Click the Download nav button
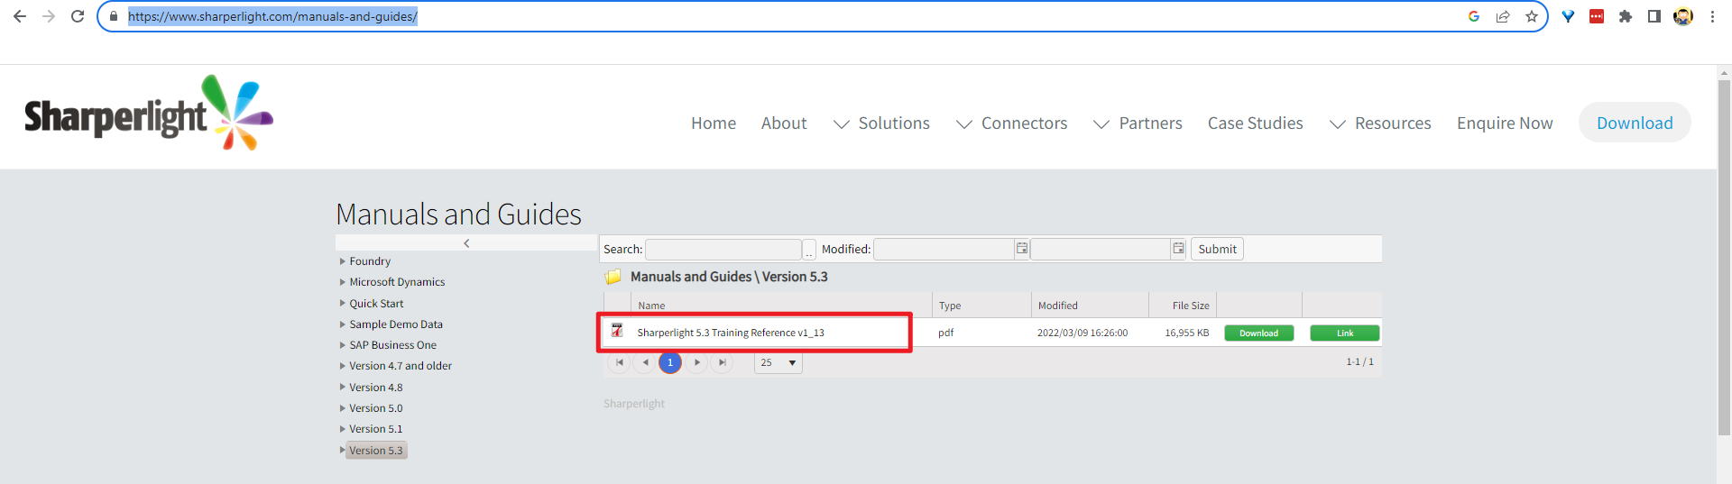 tap(1635, 123)
